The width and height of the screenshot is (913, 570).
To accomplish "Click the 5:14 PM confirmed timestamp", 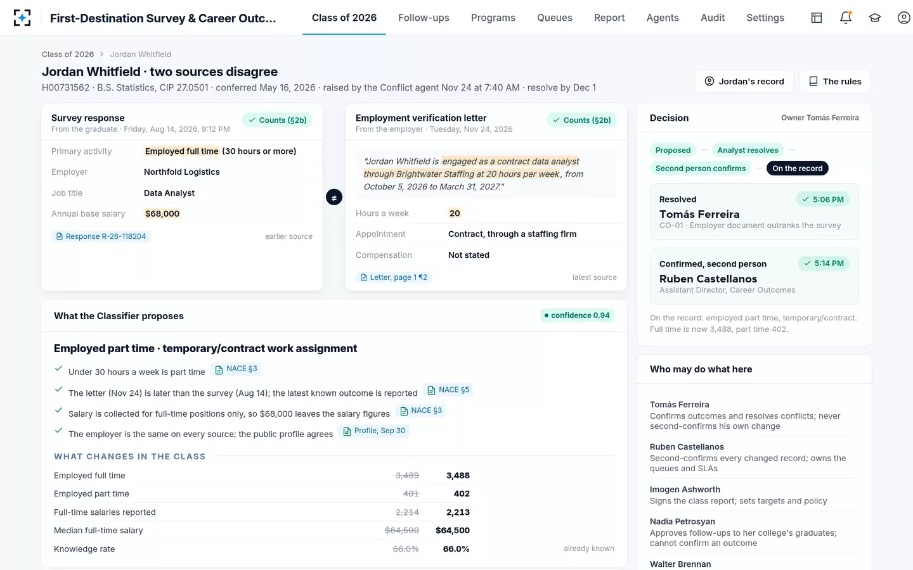I will (824, 263).
